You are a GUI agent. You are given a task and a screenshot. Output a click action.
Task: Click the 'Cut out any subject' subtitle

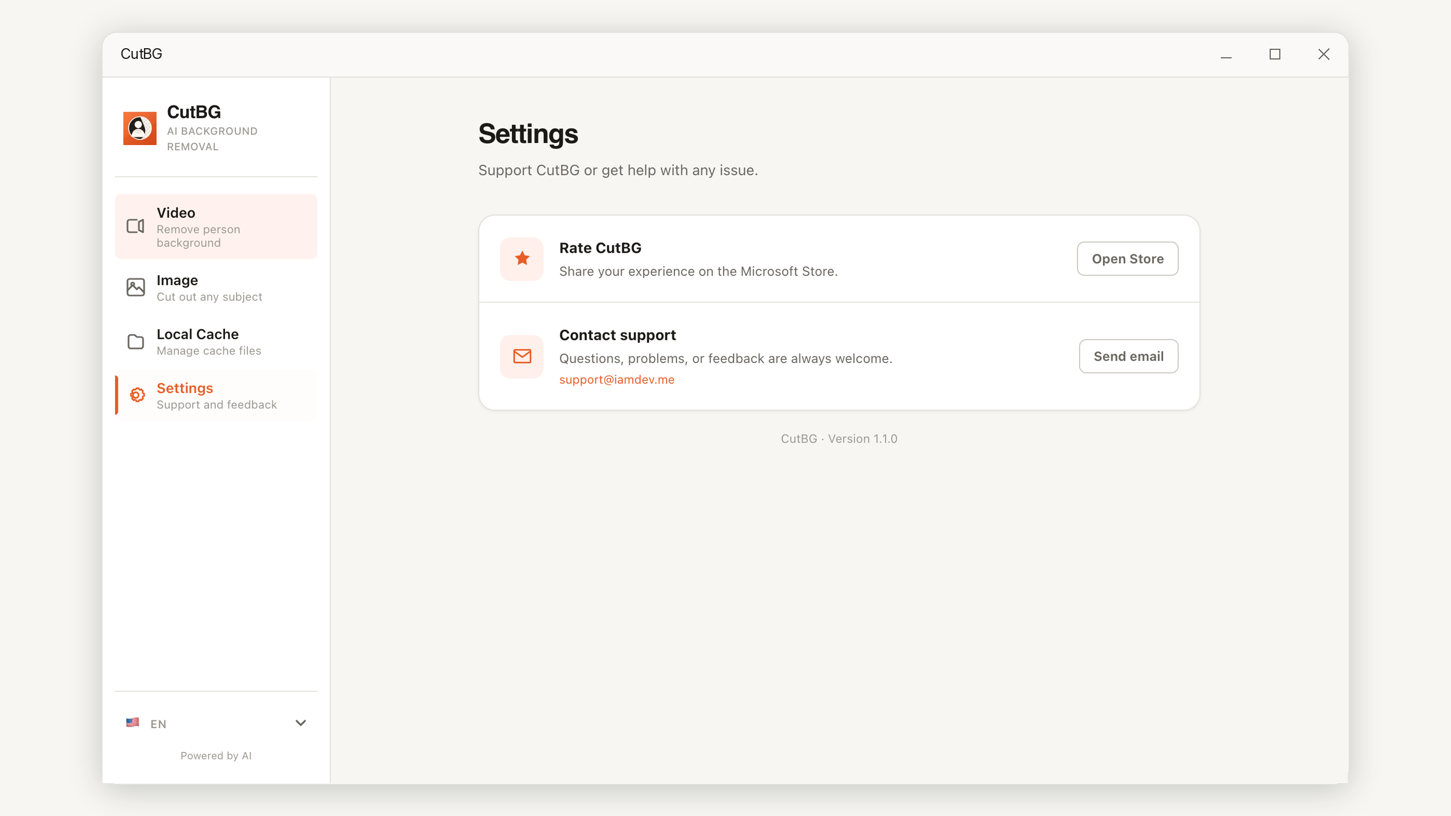(x=209, y=297)
